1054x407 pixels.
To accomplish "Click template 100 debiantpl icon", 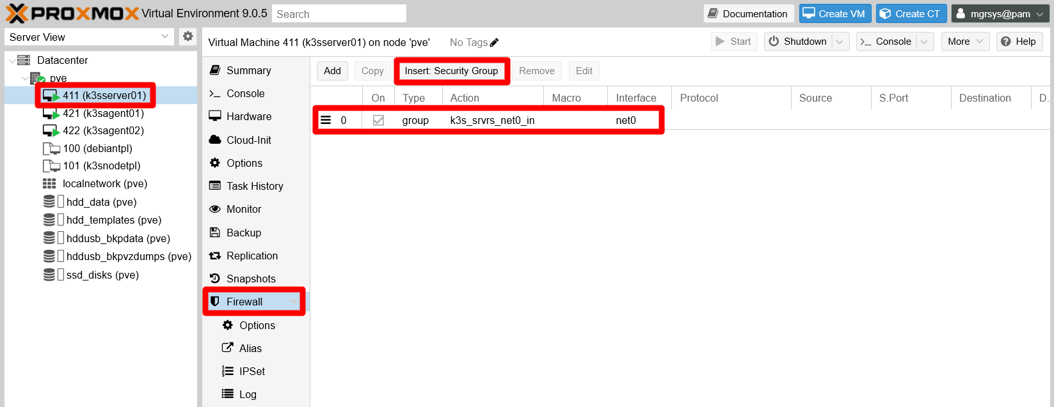I will [51, 148].
